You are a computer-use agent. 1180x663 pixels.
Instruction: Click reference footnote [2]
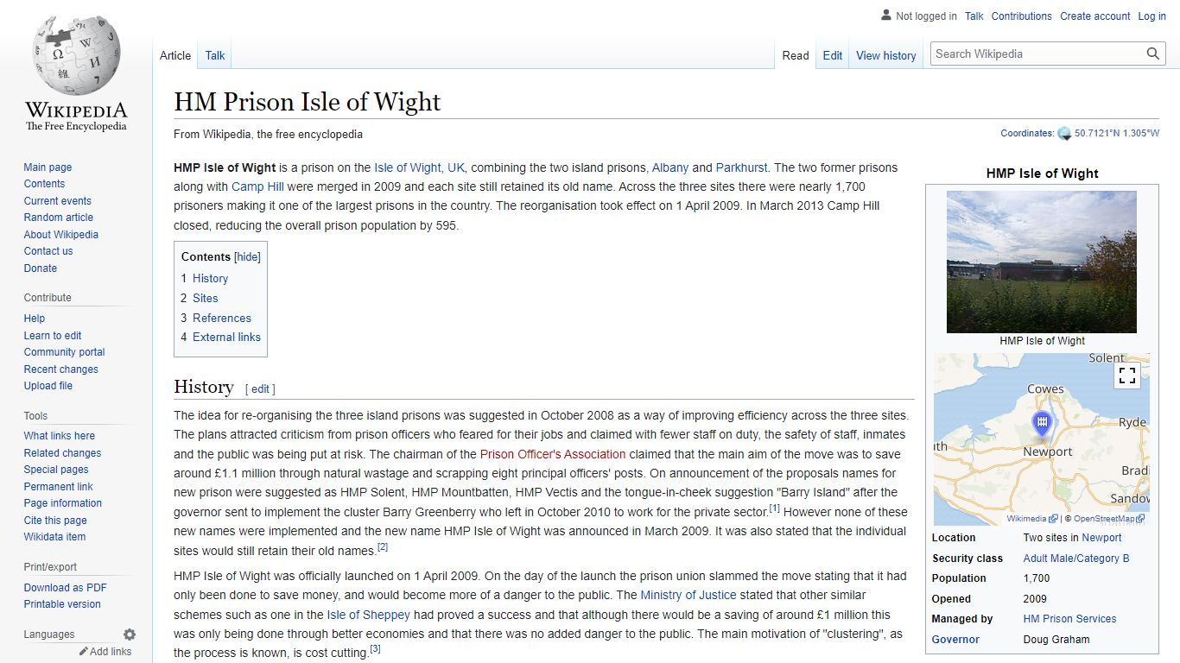pos(383,547)
